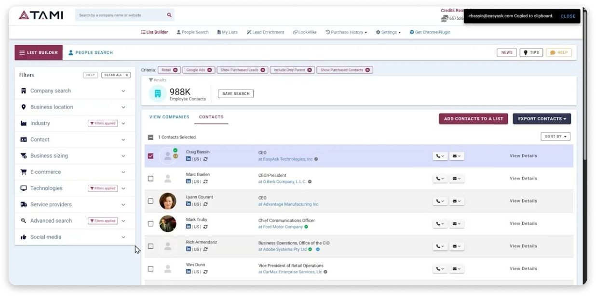Image resolution: width=596 pixels, height=296 pixels.
Task: Open the Sort By dropdown
Action: (x=555, y=137)
